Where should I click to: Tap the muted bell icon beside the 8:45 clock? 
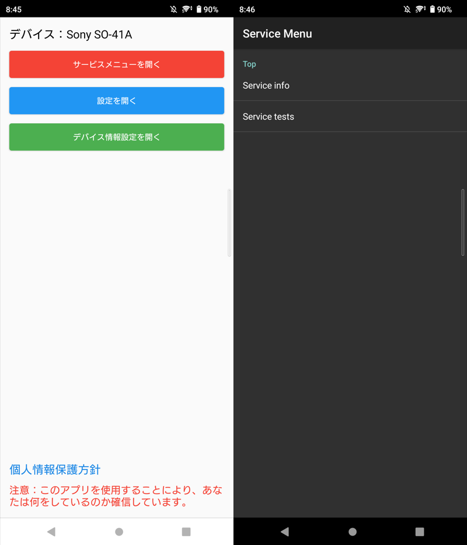[173, 9]
